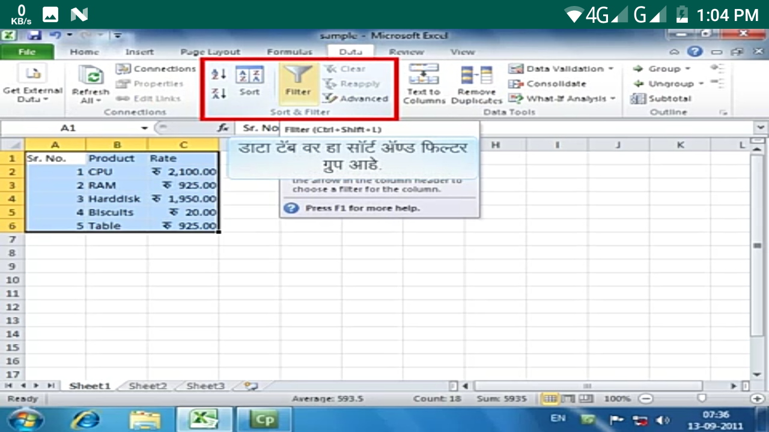
Task: Click the zoom out minus button
Action: (x=645, y=399)
